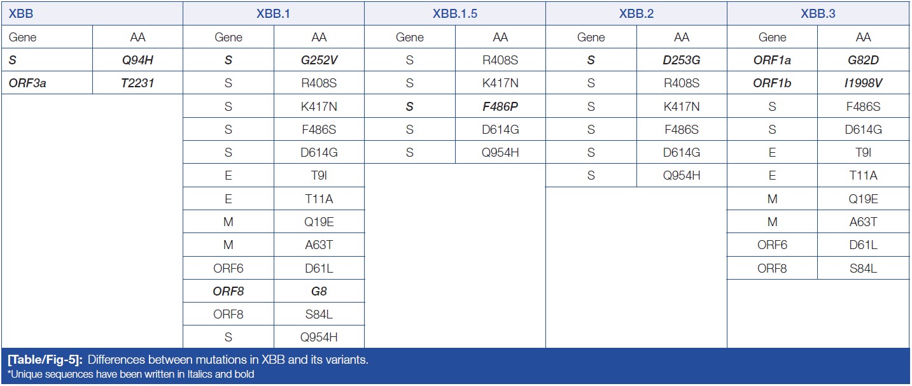Viewport: 912px width, 386px height.
Task: Select the D253G mutation cell
Action: [682, 61]
